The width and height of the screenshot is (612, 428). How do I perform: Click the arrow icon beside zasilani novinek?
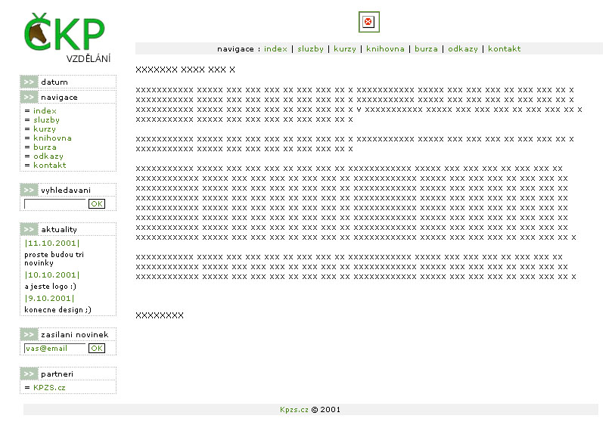[x=29, y=334]
